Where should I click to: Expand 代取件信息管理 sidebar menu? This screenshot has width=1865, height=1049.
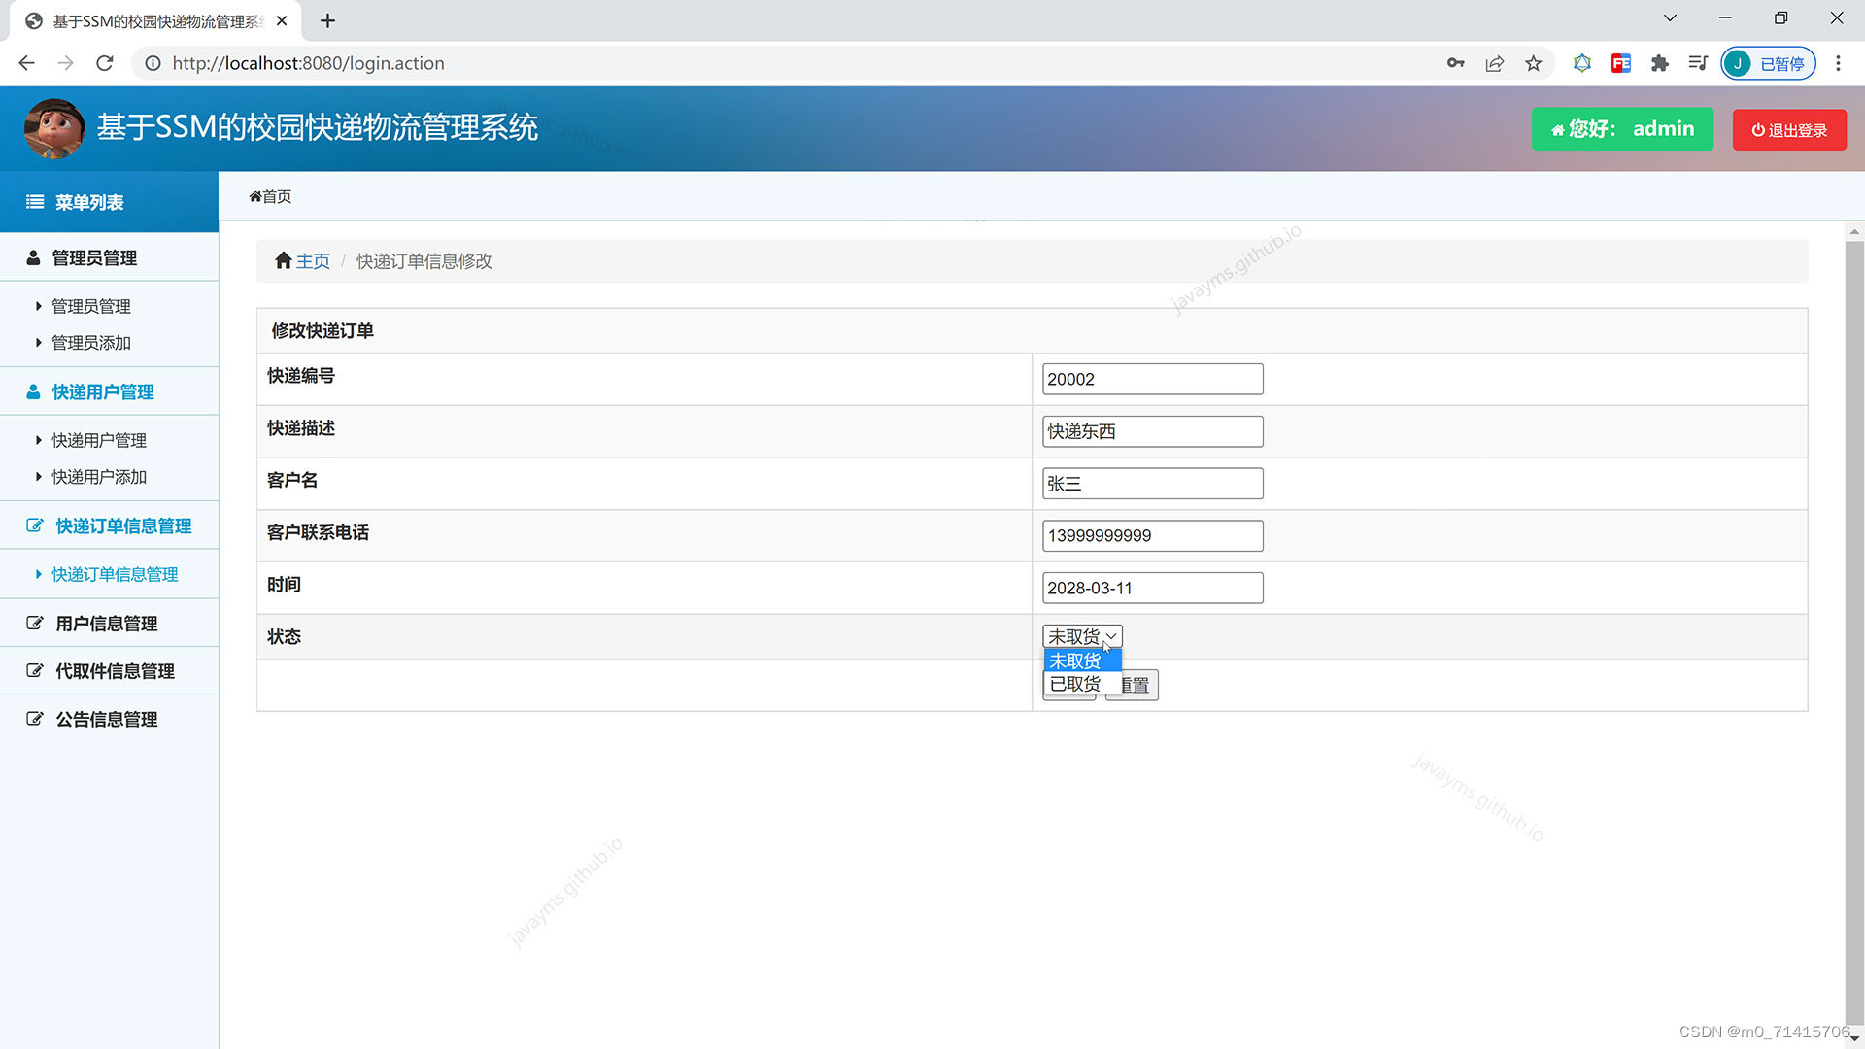click(115, 671)
